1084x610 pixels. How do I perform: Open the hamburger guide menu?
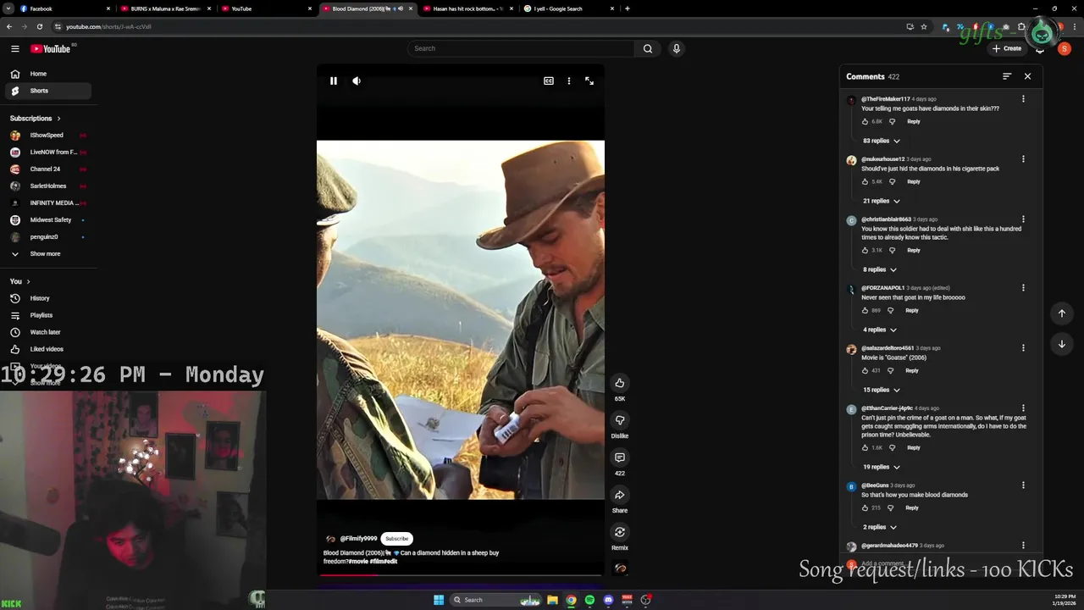pyautogui.click(x=14, y=48)
